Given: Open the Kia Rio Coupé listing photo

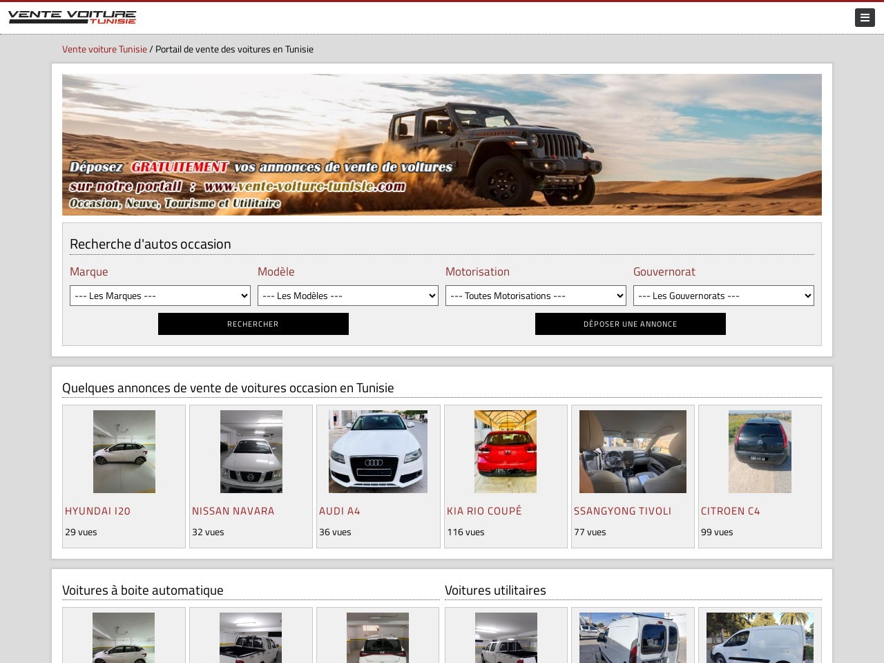Looking at the screenshot, I should click(506, 452).
